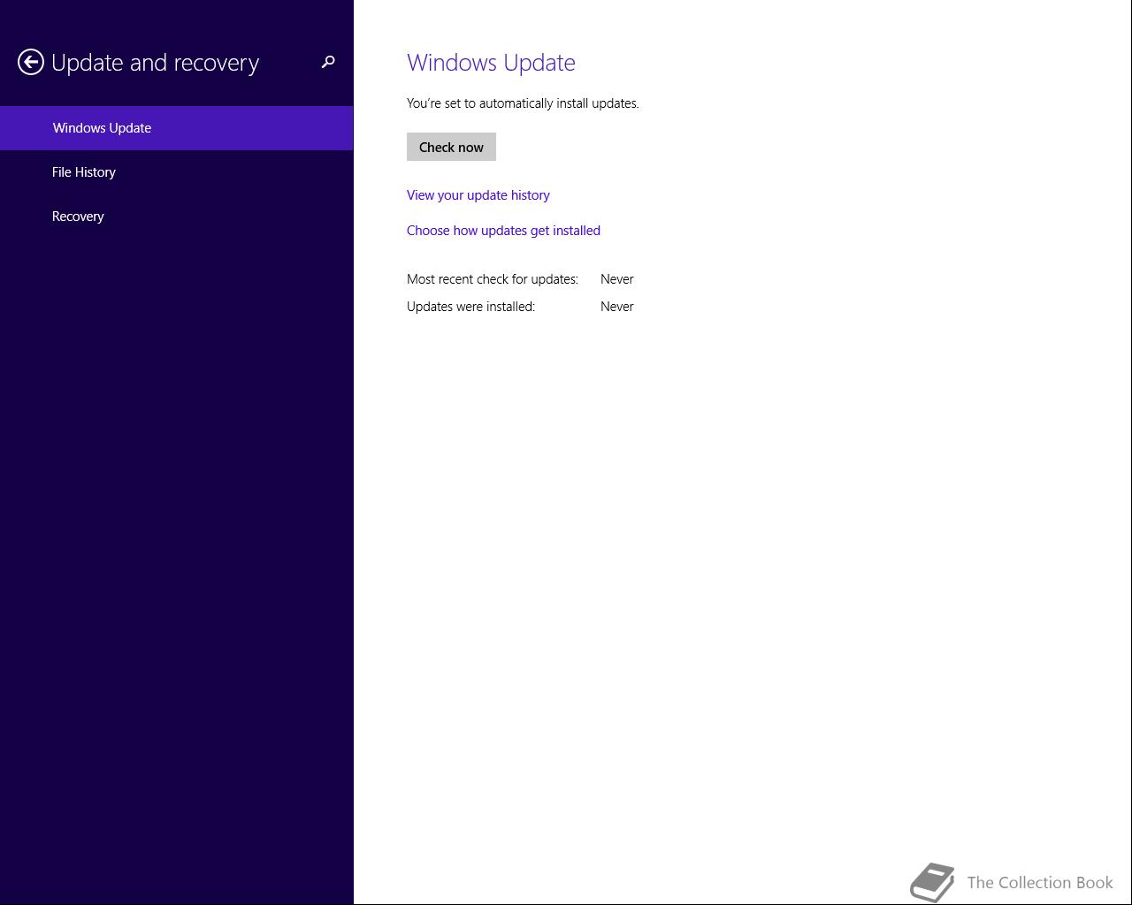This screenshot has width=1132, height=905.
Task: Click the Windows Update page title
Action: (x=491, y=63)
